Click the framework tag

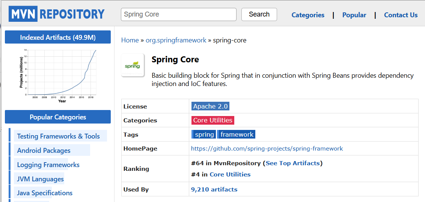(x=237, y=134)
